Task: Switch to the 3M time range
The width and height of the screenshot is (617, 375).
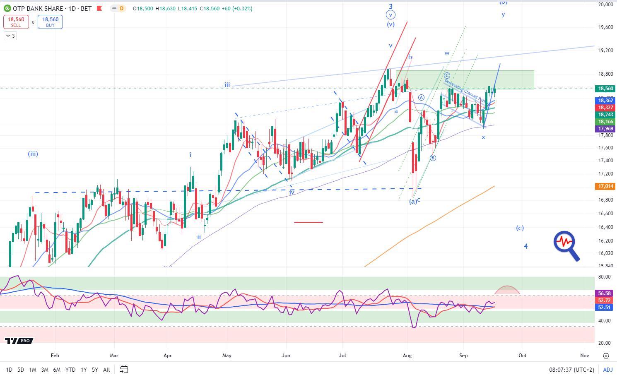Action: point(45,370)
